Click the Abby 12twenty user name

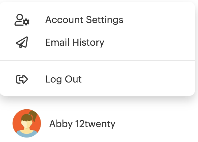pyautogui.click(x=82, y=124)
